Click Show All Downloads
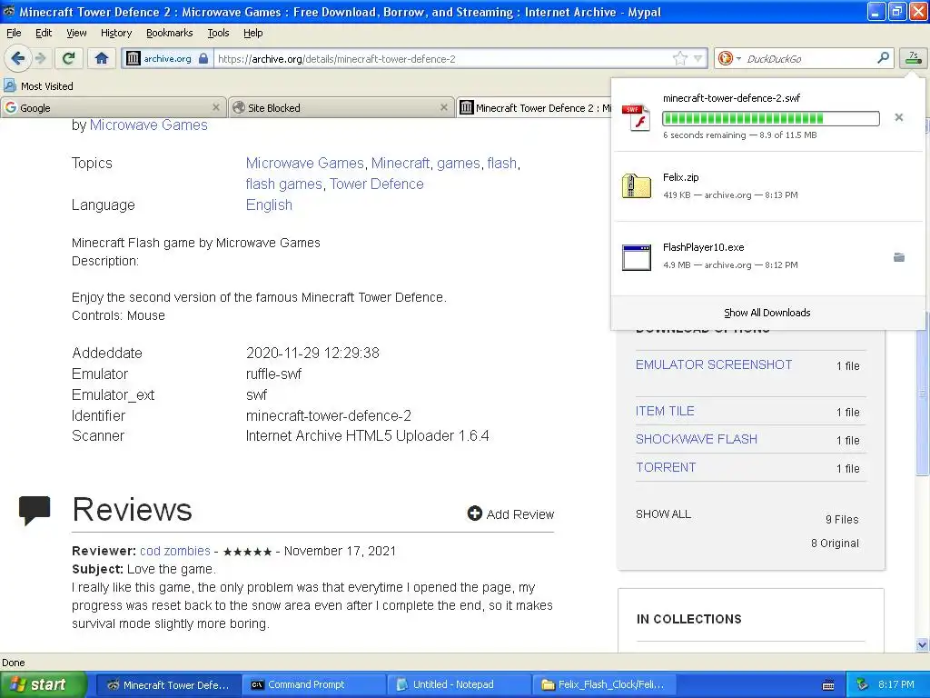 (767, 313)
